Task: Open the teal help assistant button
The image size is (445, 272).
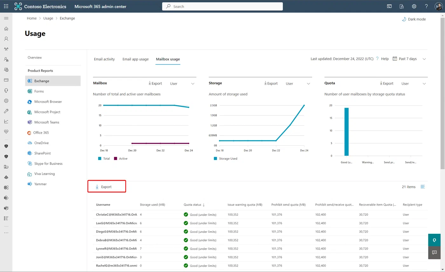Action: (434, 240)
